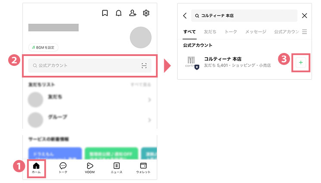Click the BGM を設定 button

44,47
